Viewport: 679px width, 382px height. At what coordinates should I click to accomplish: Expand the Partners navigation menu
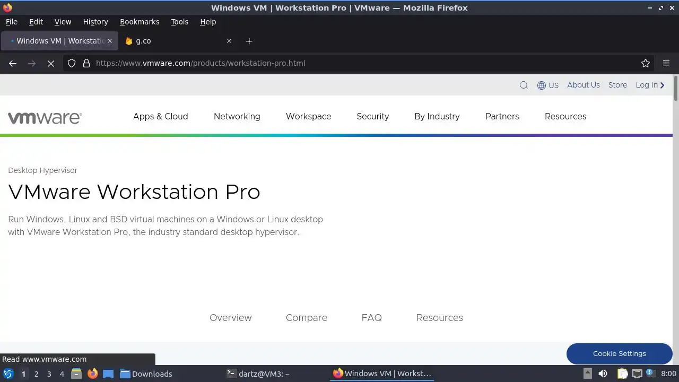[x=502, y=116]
